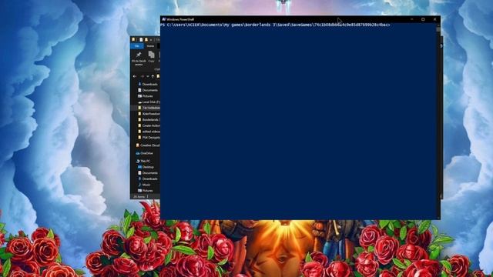Click the Up one level arrow in Explorer
This screenshot has width=493, height=277.
tap(153, 76)
